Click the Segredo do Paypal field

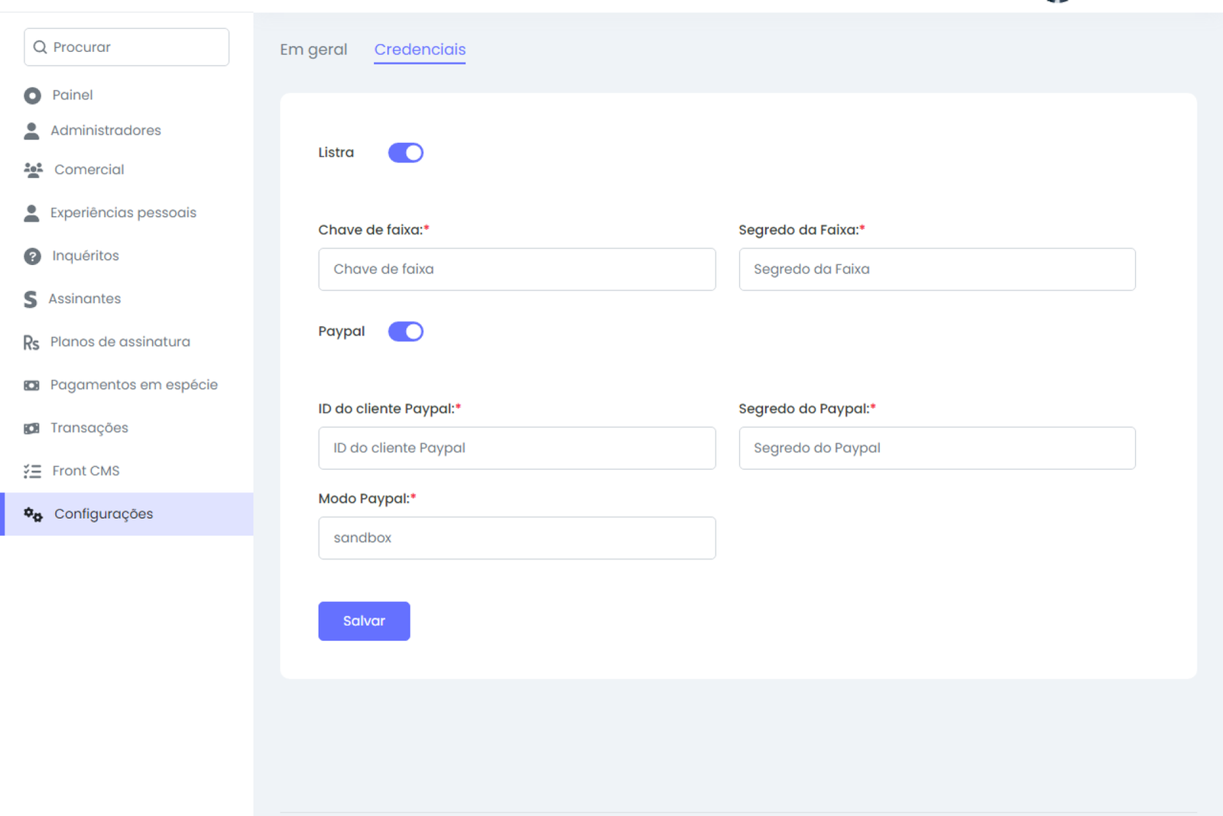pos(936,448)
